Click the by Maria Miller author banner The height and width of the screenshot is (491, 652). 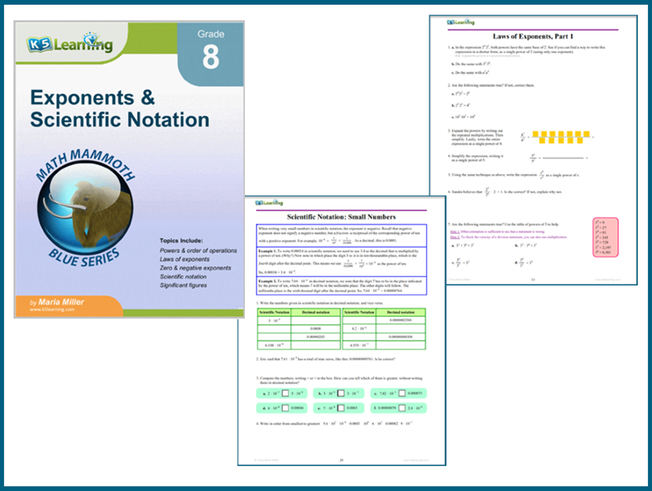57,302
